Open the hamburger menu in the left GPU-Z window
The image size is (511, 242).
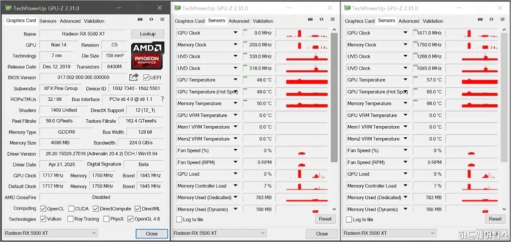pyautogui.click(x=162, y=19)
